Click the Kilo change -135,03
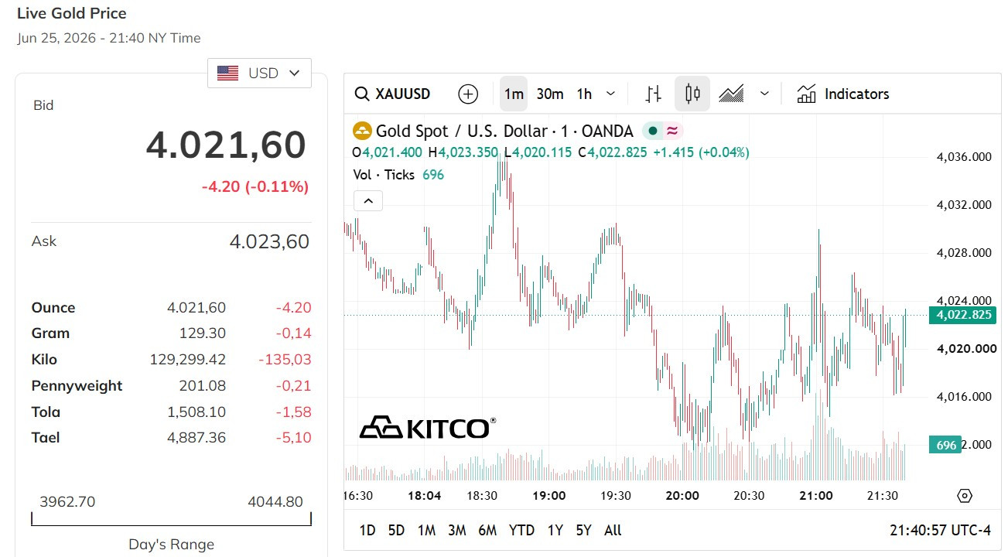This screenshot has width=1008, height=557. point(285,360)
